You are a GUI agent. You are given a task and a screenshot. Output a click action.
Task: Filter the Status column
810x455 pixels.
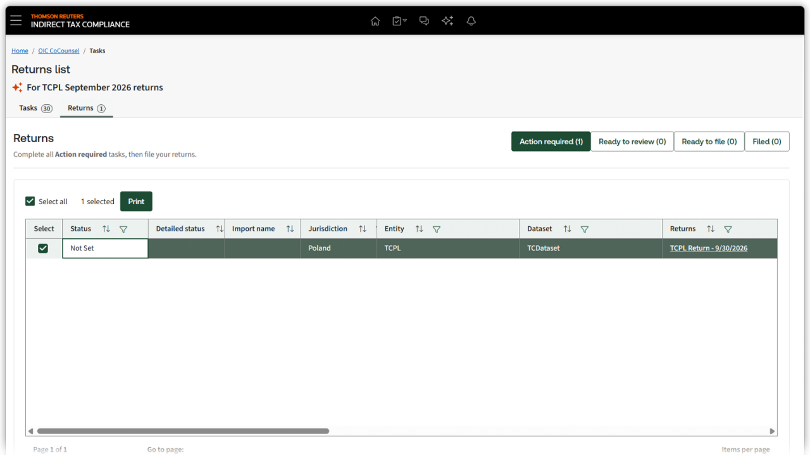point(123,229)
